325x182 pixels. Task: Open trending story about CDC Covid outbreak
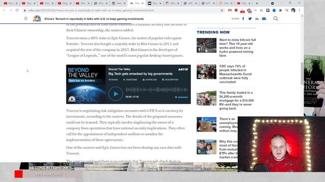(236, 74)
